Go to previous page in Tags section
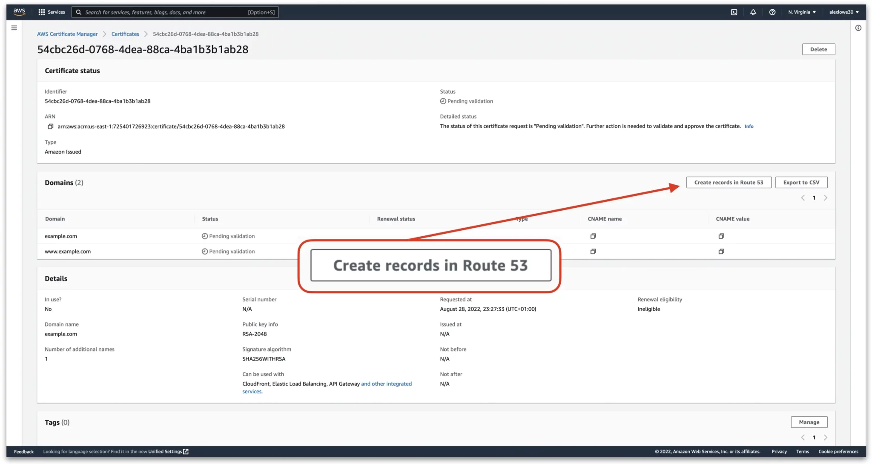872x464 pixels. pos(803,438)
